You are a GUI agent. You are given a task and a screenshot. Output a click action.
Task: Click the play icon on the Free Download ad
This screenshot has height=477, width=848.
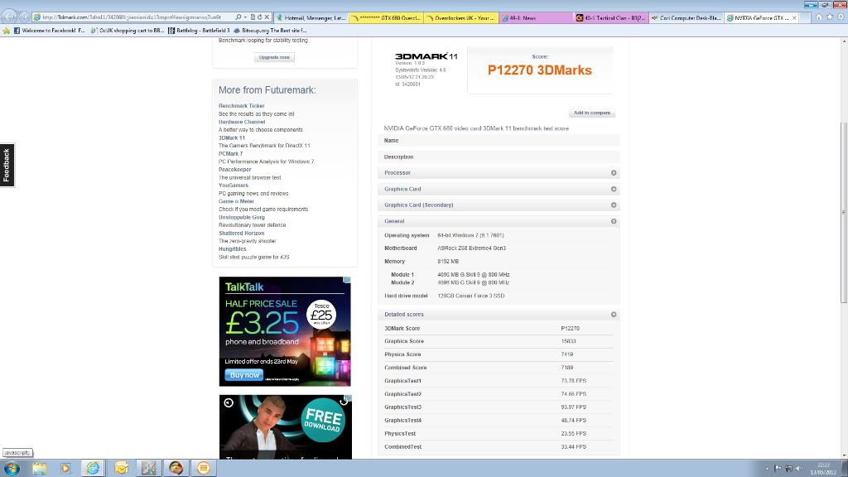pyautogui.click(x=229, y=403)
